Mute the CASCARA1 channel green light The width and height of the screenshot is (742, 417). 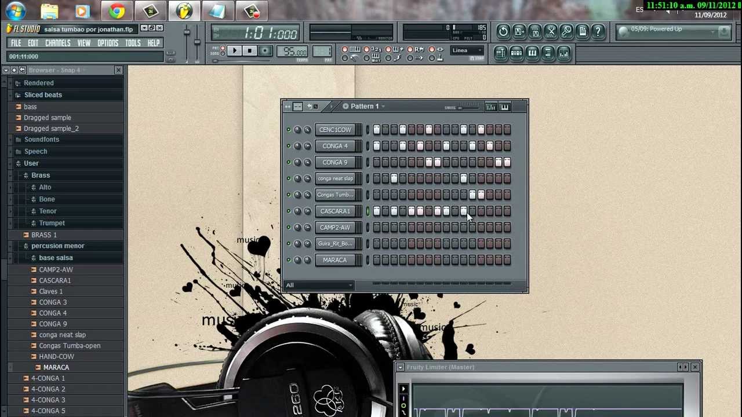tap(289, 211)
